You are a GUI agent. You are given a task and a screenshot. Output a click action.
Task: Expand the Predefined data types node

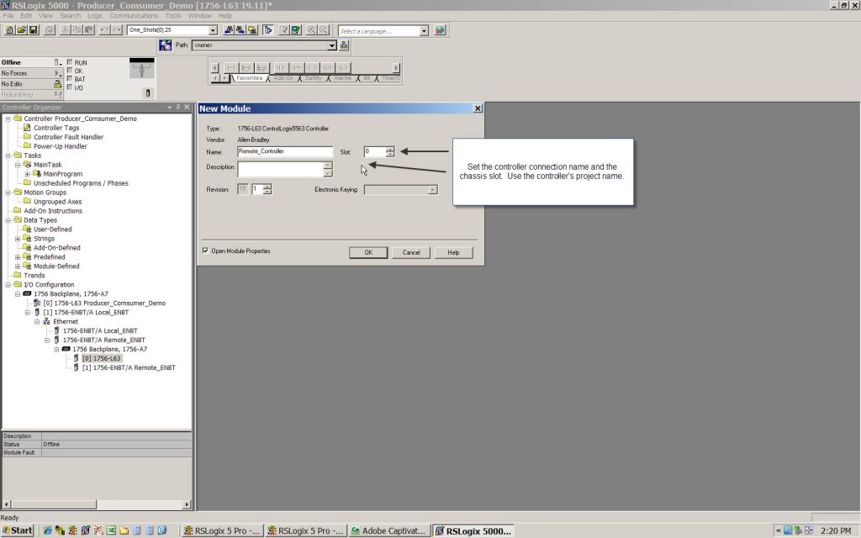click(x=18, y=257)
